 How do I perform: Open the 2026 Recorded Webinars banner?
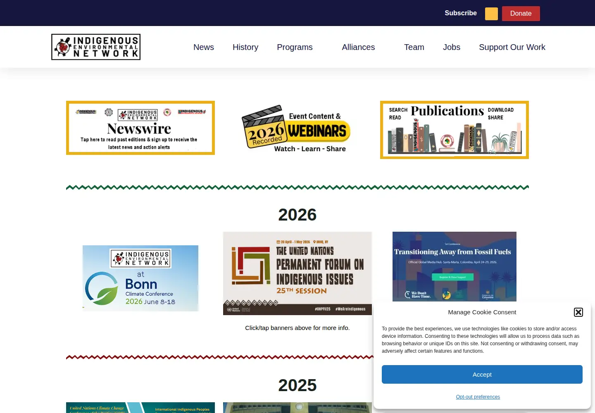click(297, 129)
